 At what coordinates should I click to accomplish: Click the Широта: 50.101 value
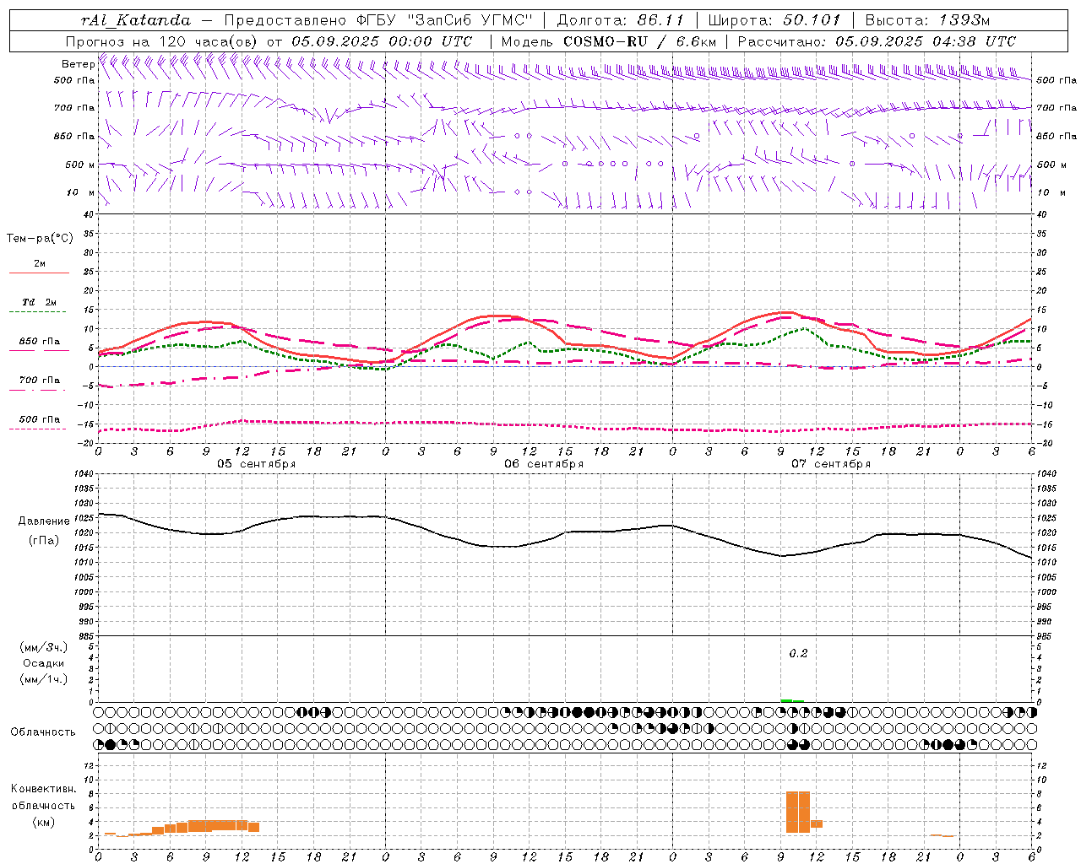[x=773, y=20]
